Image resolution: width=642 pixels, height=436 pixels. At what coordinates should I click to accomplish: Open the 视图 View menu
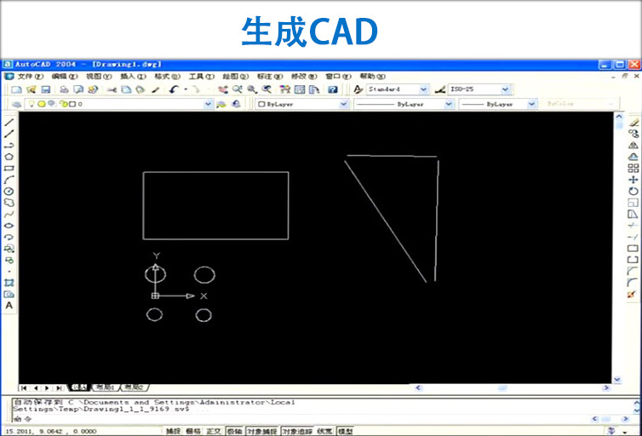(99, 76)
